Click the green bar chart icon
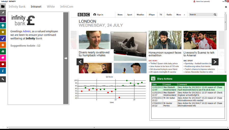The height and width of the screenshot is (130, 229). 3,51
